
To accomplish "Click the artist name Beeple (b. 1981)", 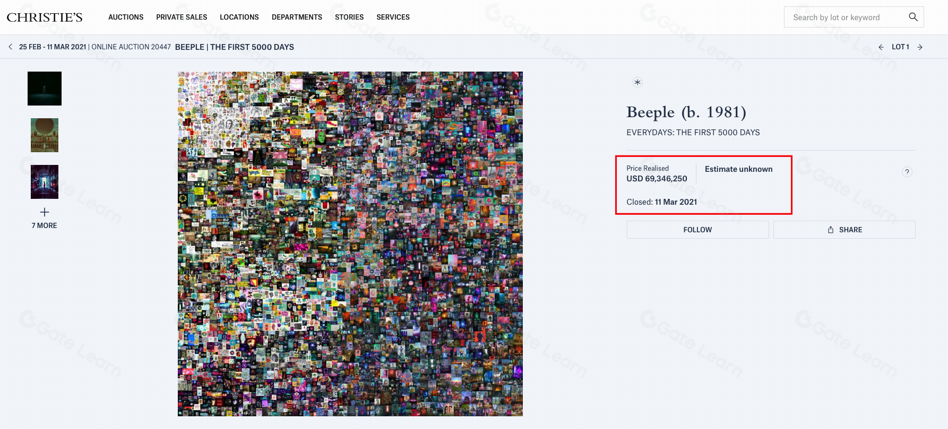I will click(686, 112).
